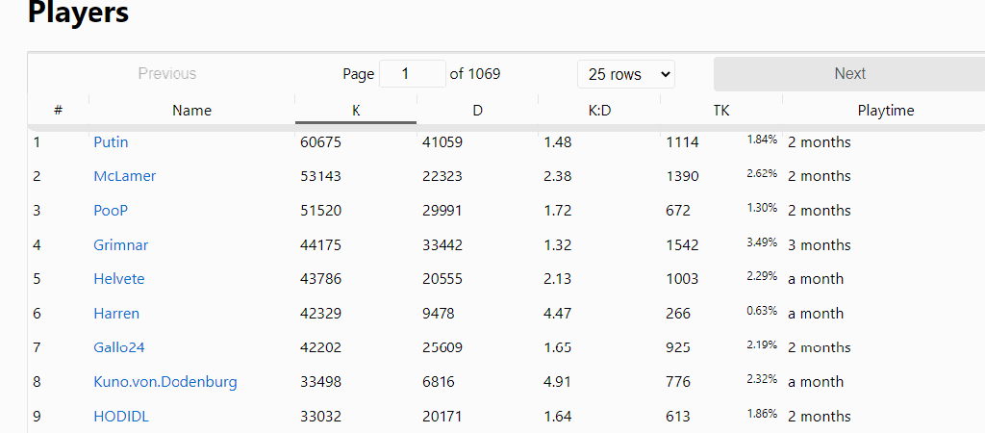Open the rows per page dropdown
The width and height of the screenshot is (985, 433).
point(626,74)
